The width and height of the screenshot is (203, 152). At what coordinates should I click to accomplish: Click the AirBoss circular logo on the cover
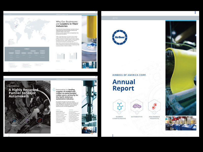click(120, 37)
